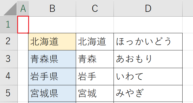The height and width of the screenshot is (103, 193).
Task: Click cell 宮城県 in column B
Action: pyautogui.click(x=52, y=93)
